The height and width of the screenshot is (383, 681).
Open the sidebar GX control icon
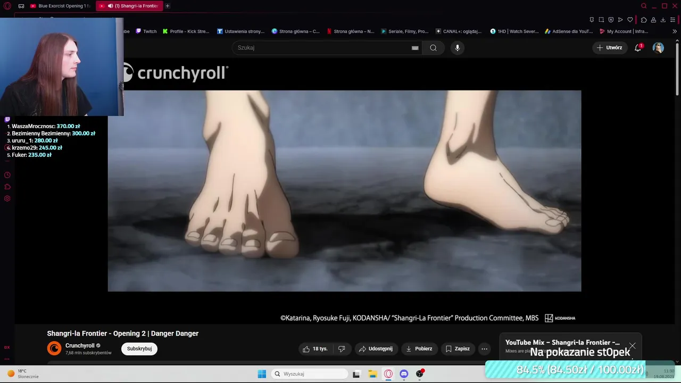click(7, 347)
